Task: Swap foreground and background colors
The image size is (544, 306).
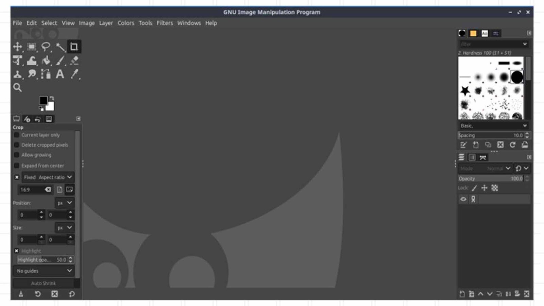Action: pyautogui.click(x=52, y=98)
